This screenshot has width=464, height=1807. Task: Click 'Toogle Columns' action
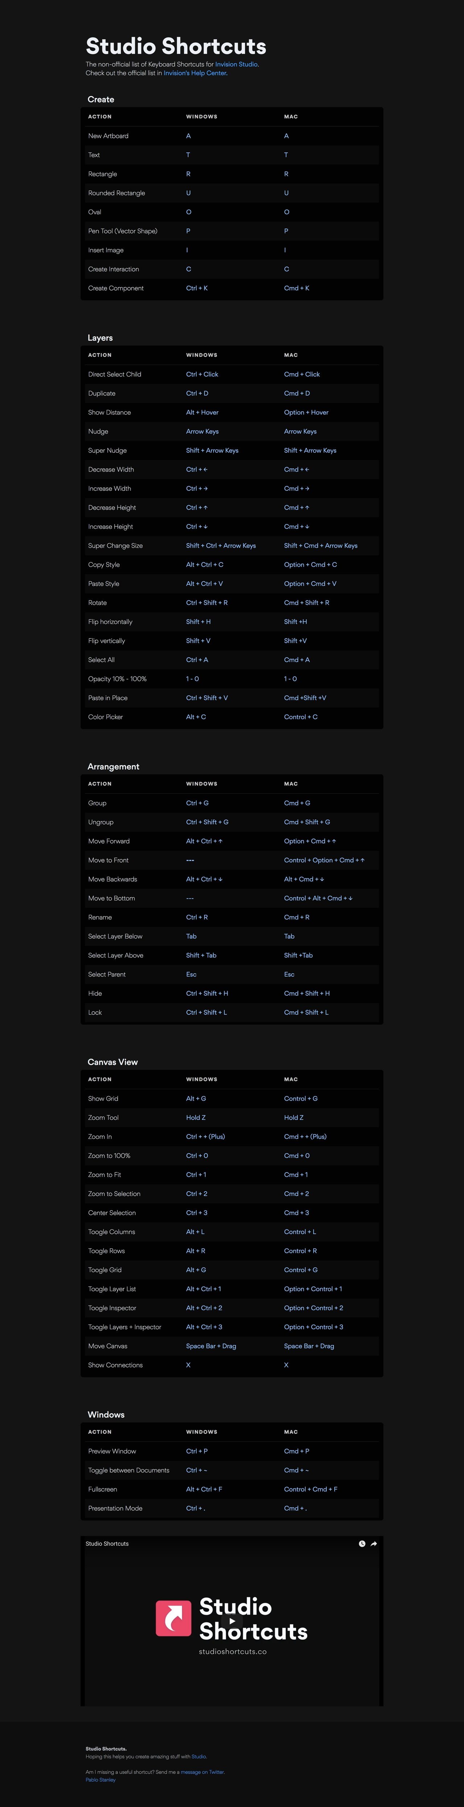(x=111, y=1232)
